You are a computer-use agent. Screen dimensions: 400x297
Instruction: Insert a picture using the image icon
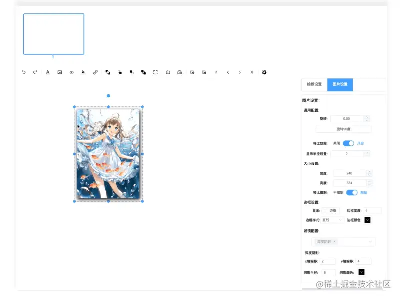pos(59,72)
